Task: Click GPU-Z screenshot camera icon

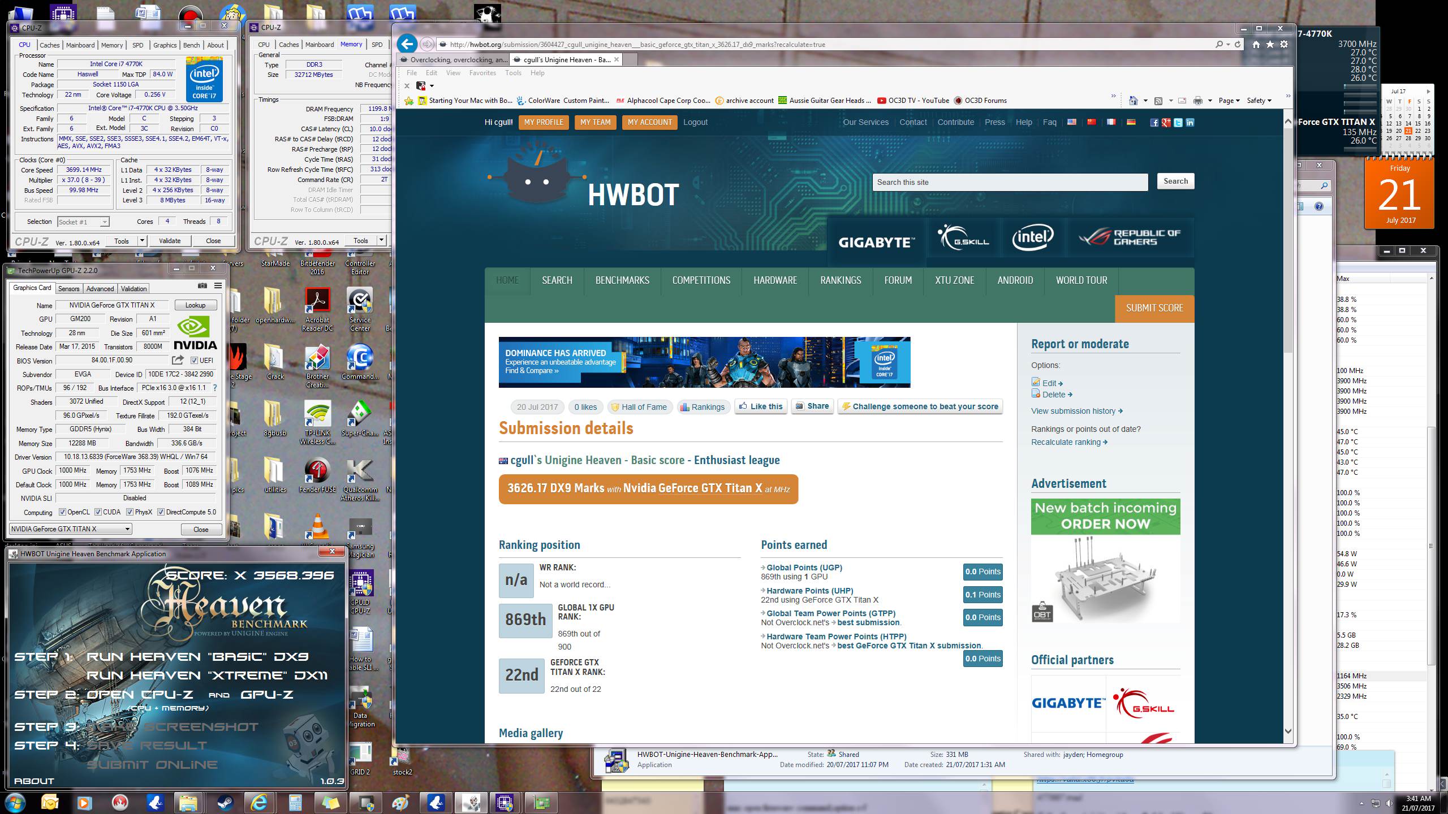Action: pyautogui.click(x=202, y=285)
